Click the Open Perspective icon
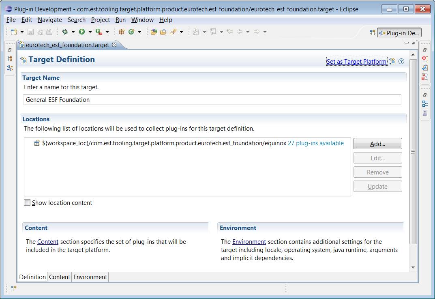Image resolution: width=435 pixels, height=299 pixels. pyautogui.click(x=372, y=33)
